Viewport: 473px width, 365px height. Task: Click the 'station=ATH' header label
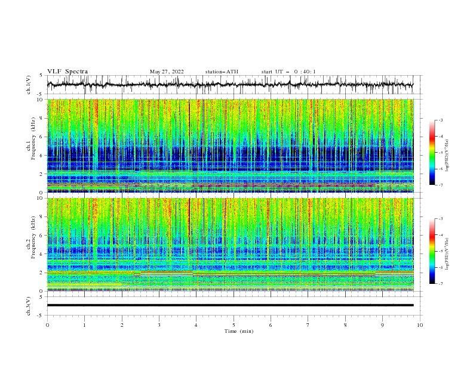(x=222, y=72)
